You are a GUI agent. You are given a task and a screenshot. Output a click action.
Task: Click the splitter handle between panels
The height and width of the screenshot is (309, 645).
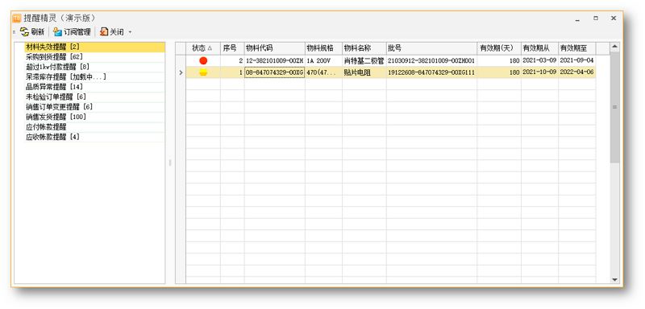(x=170, y=163)
